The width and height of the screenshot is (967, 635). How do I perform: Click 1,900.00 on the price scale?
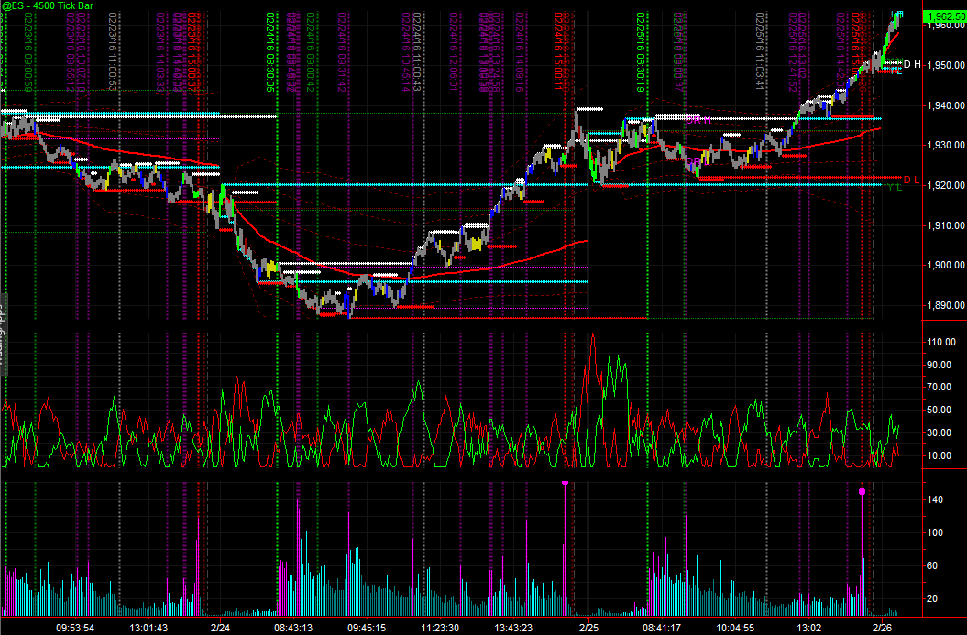click(x=943, y=266)
